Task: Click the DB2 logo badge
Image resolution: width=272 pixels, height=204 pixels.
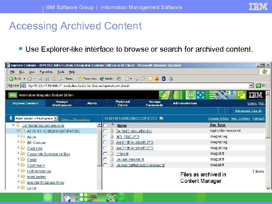Action: click(13, 95)
